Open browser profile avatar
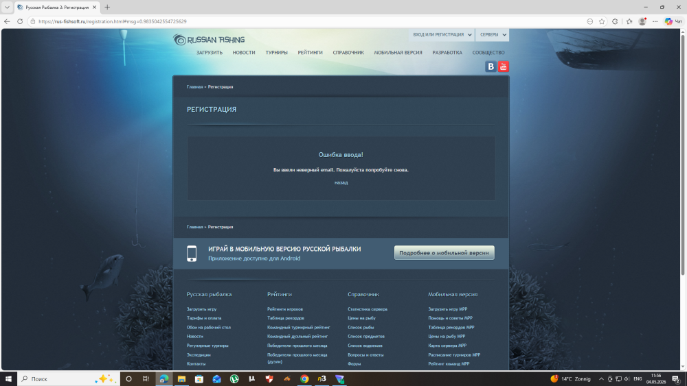Viewport: 687px width, 386px height. tap(642, 21)
